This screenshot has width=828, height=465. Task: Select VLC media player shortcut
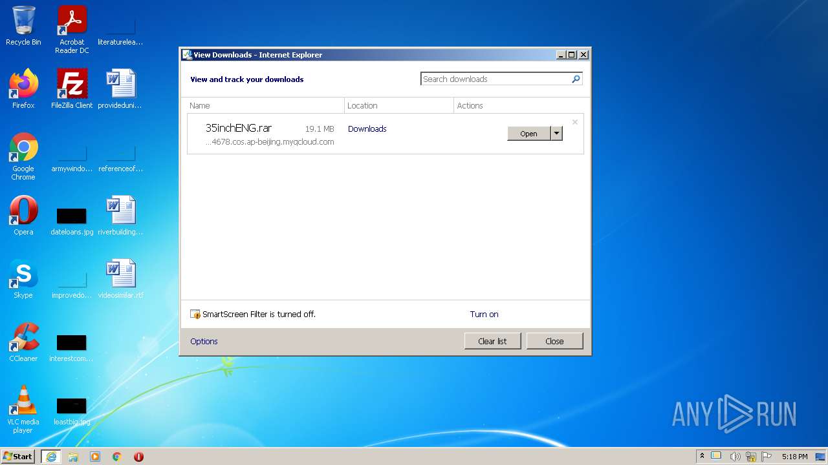pyautogui.click(x=23, y=409)
